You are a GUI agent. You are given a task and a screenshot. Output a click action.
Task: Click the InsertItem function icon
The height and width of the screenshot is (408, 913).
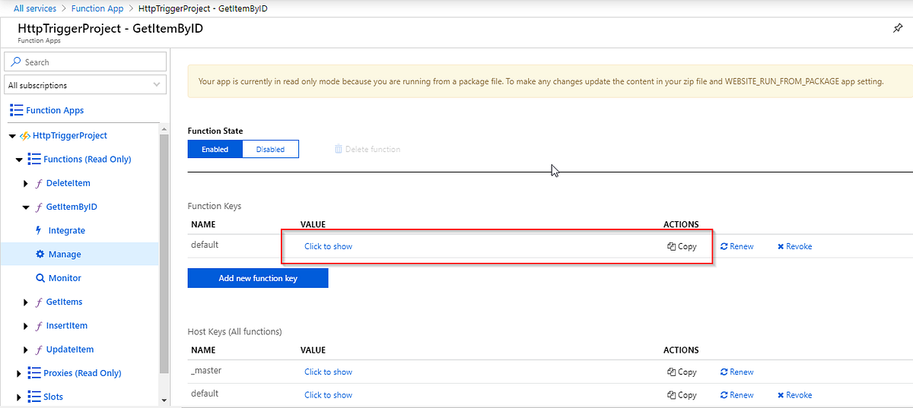(x=39, y=325)
